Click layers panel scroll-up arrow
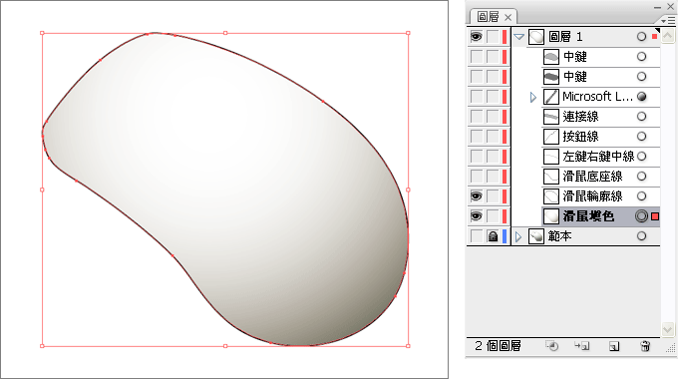The height and width of the screenshot is (379, 678). click(668, 36)
